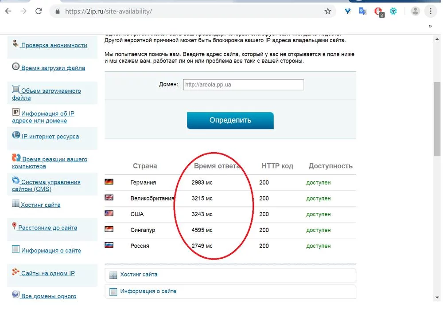Screen dimensions: 443x315
Task: Click the Доступность column header
Action: (330, 166)
